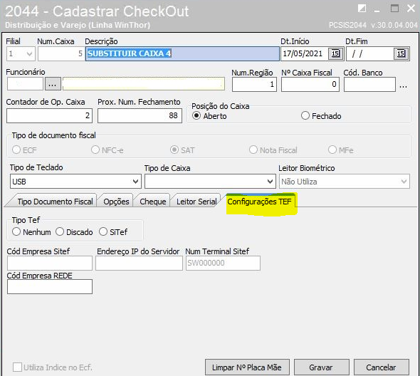Screen dimensions: 420x376
Task: Click the Contador de Op. Caixa field
Action: pos(49,116)
